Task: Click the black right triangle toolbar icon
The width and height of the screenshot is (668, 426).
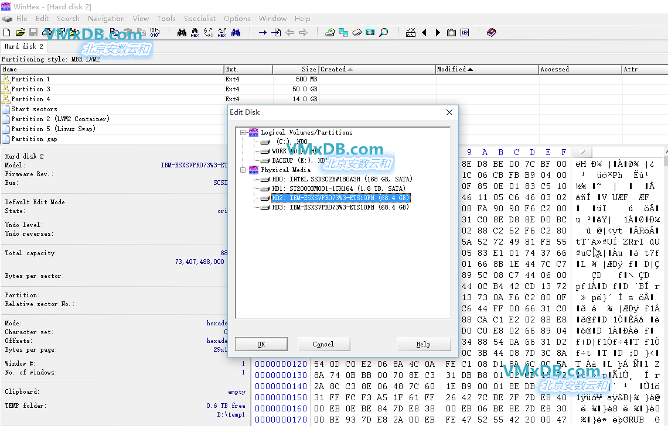Action: (x=438, y=32)
